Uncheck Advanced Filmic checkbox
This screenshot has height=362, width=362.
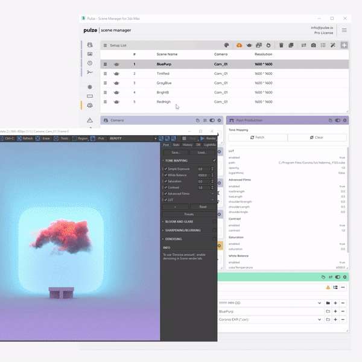point(165,194)
